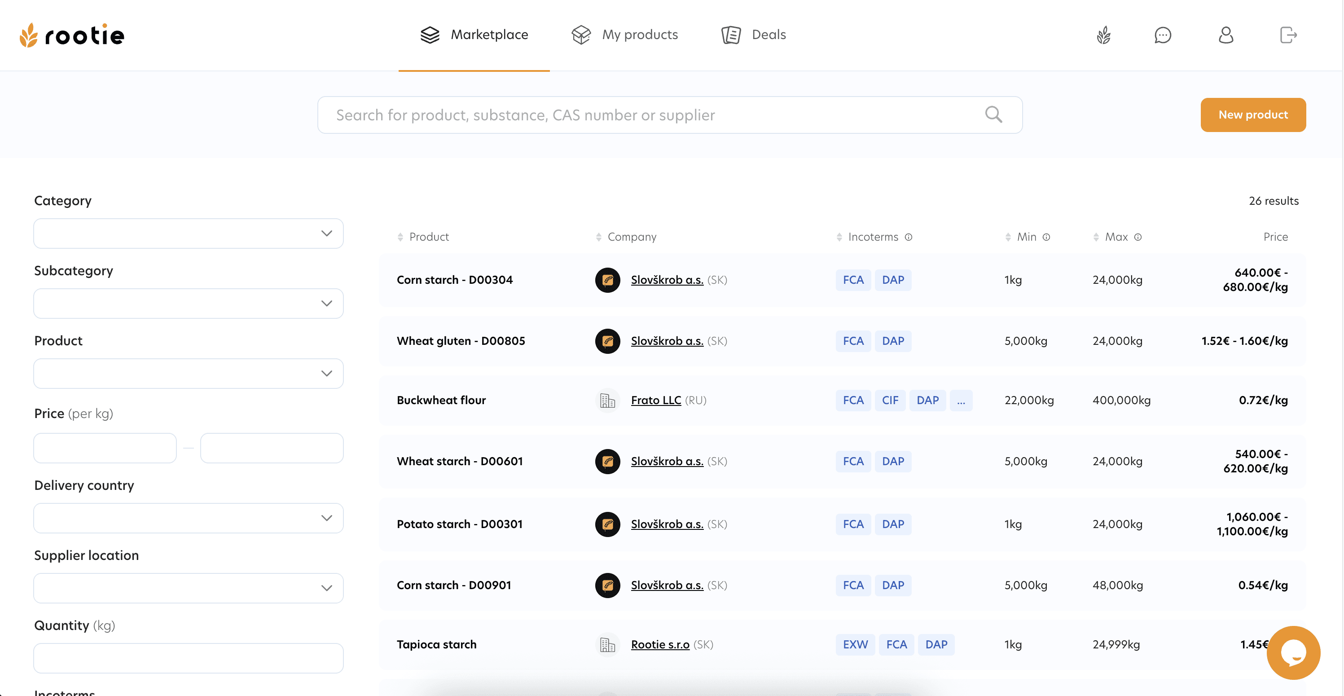Click Rootie s.r.o building icon

607,644
